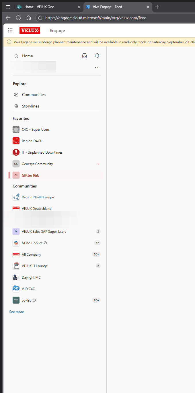Open a new browser tab
Screen dimensions: 195x393
(x=157, y=7)
